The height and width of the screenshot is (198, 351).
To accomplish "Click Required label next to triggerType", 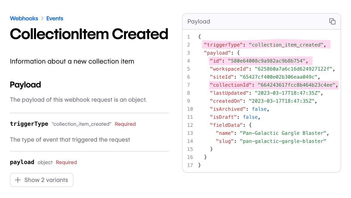I will click(x=125, y=124).
